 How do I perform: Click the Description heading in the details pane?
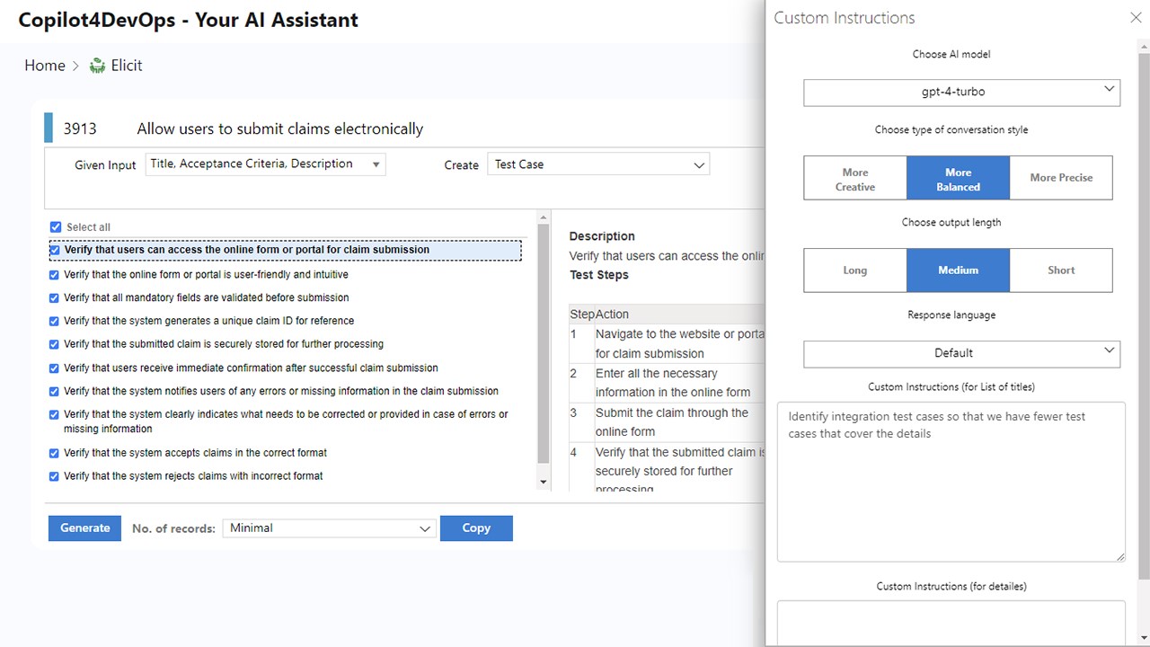602,236
